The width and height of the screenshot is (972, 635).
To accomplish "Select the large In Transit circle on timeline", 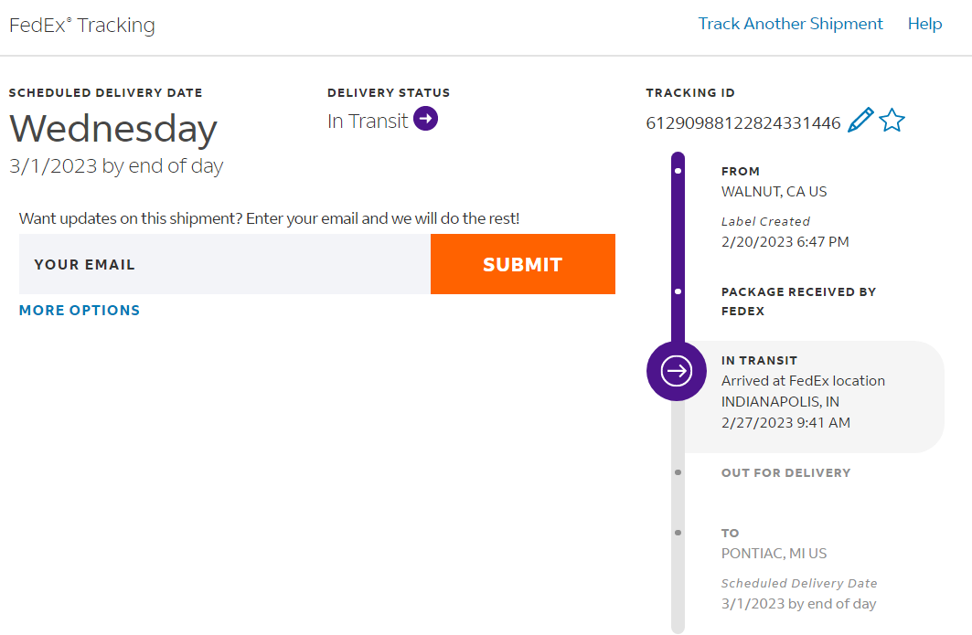I will pyautogui.click(x=677, y=371).
